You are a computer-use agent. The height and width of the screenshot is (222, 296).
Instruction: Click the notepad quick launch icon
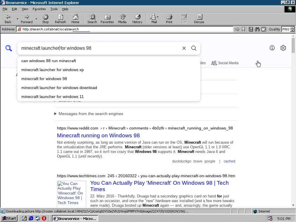coord(24,219)
